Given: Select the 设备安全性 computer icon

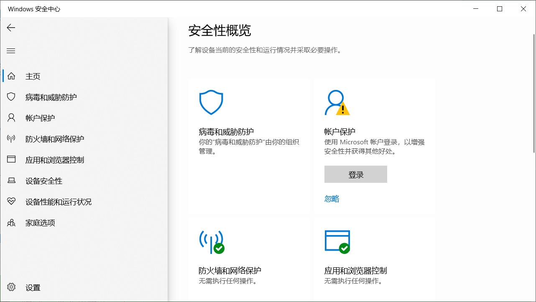Looking at the screenshot, I should [11, 180].
